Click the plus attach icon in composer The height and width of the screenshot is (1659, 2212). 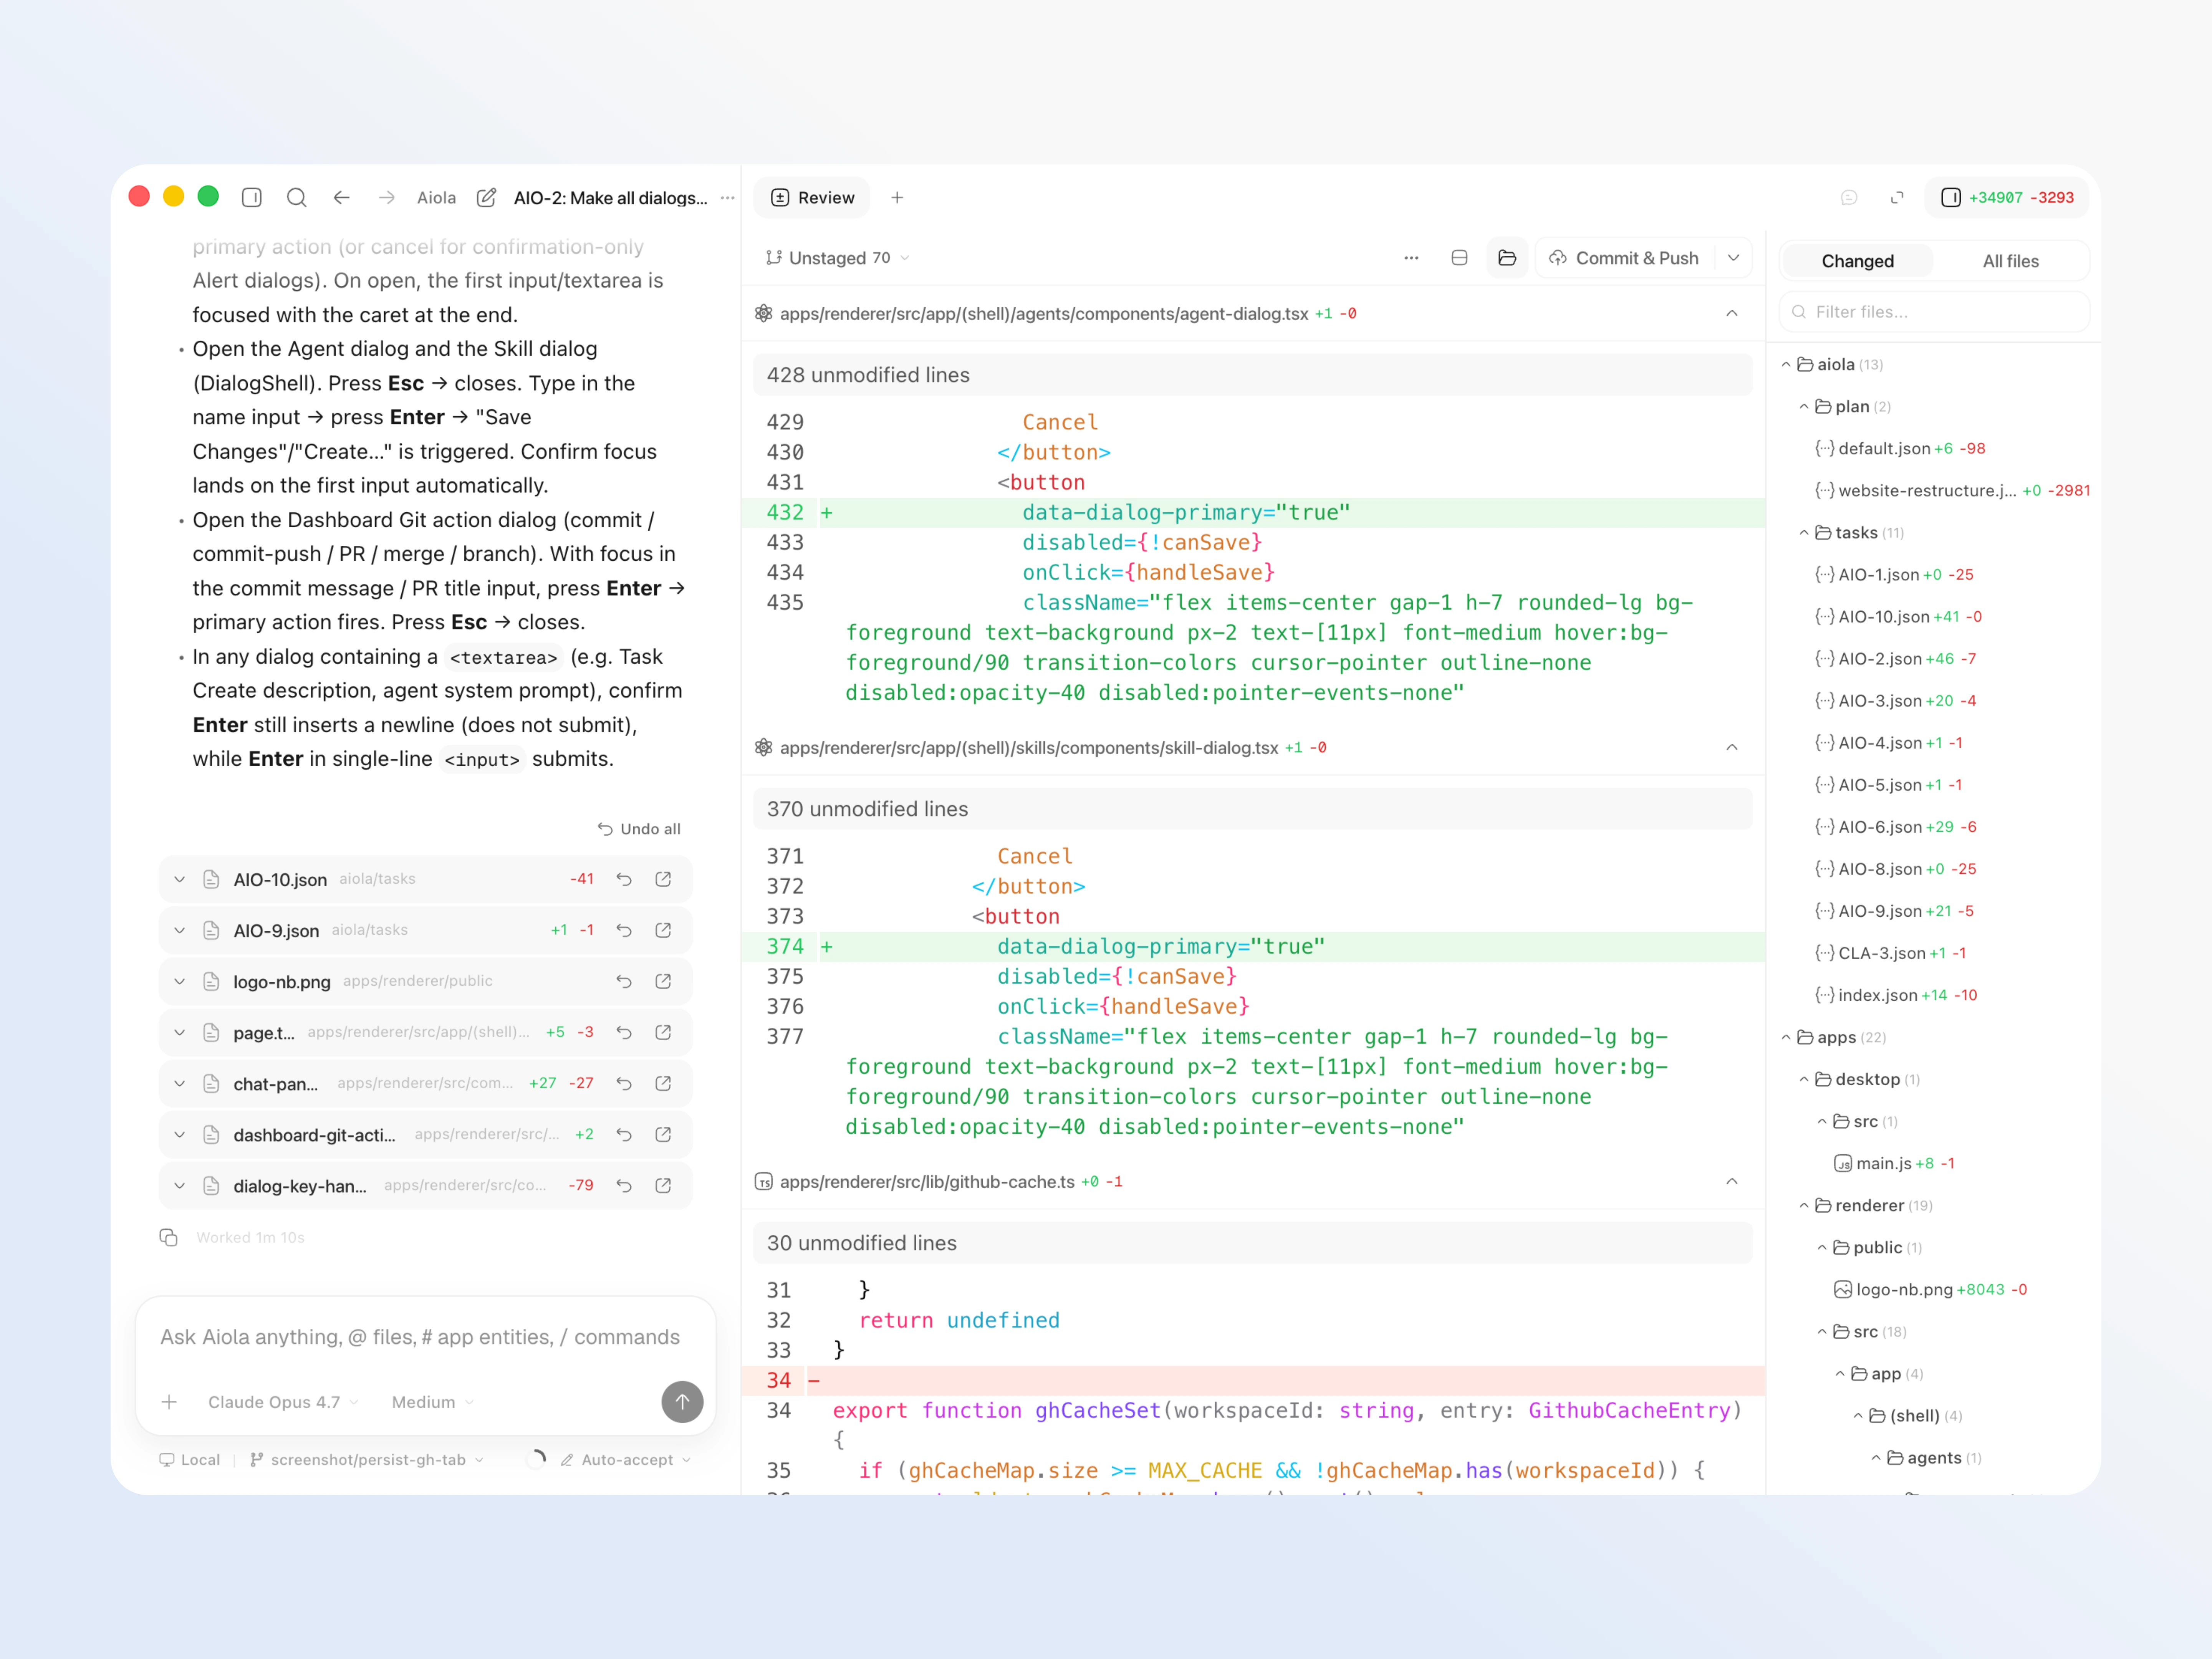coord(169,1402)
